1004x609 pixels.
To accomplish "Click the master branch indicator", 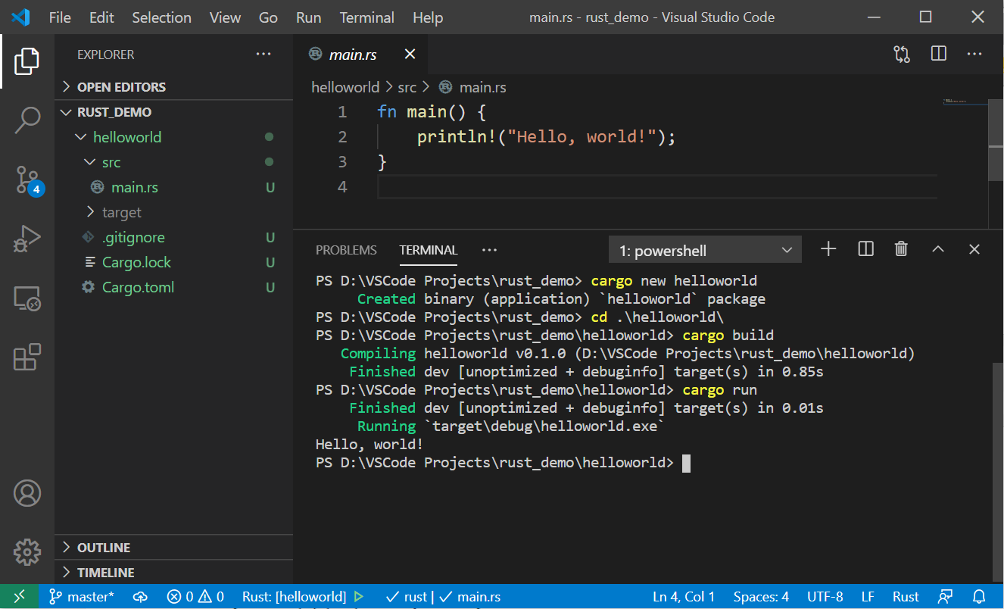I will click(83, 597).
